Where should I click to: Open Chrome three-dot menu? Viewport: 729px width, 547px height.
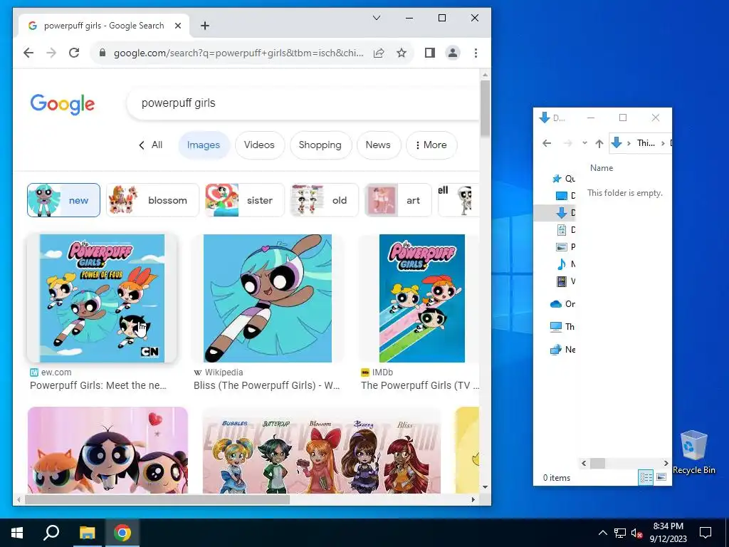click(x=476, y=53)
